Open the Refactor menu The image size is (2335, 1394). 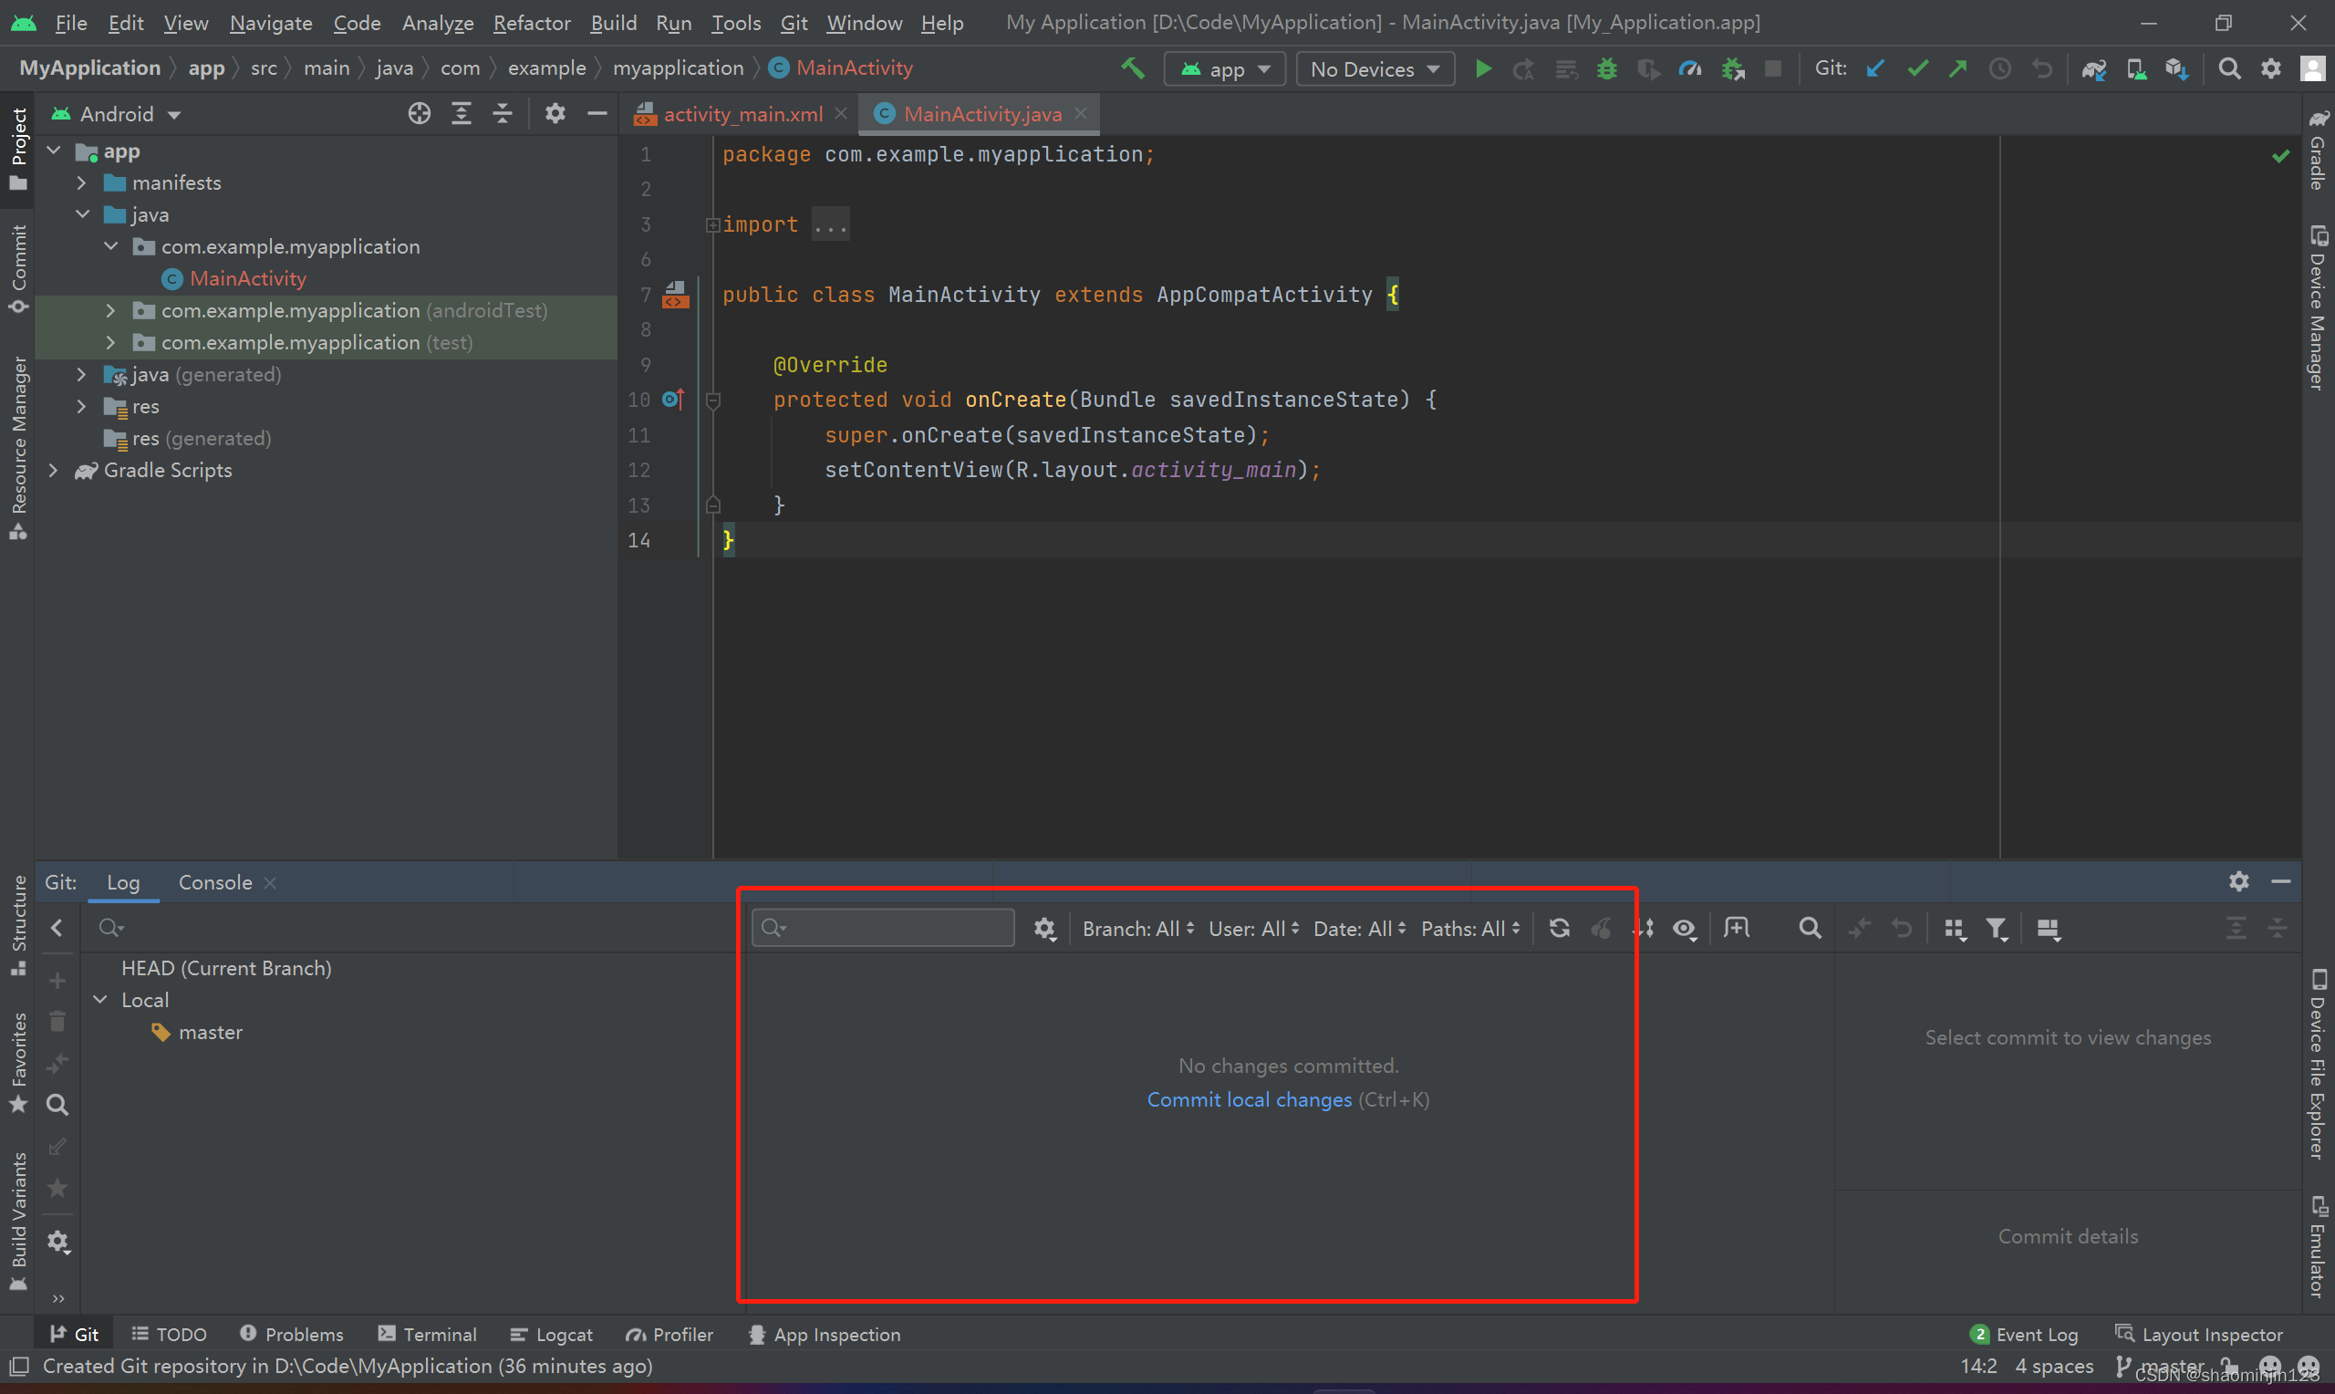(532, 23)
